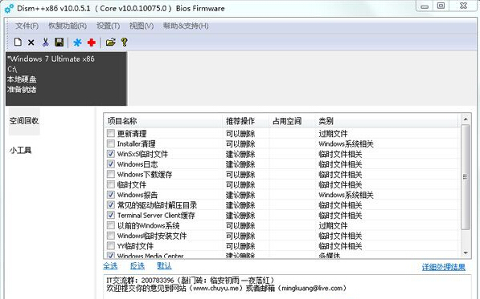The height and width of the screenshot is (299, 480).
Task: Open the 恢复功能(R) menu
Action: [68, 26]
